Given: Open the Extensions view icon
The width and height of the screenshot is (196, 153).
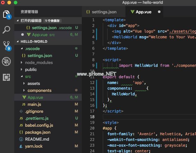Looking at the screenshot, I should [x=6, y=77].
